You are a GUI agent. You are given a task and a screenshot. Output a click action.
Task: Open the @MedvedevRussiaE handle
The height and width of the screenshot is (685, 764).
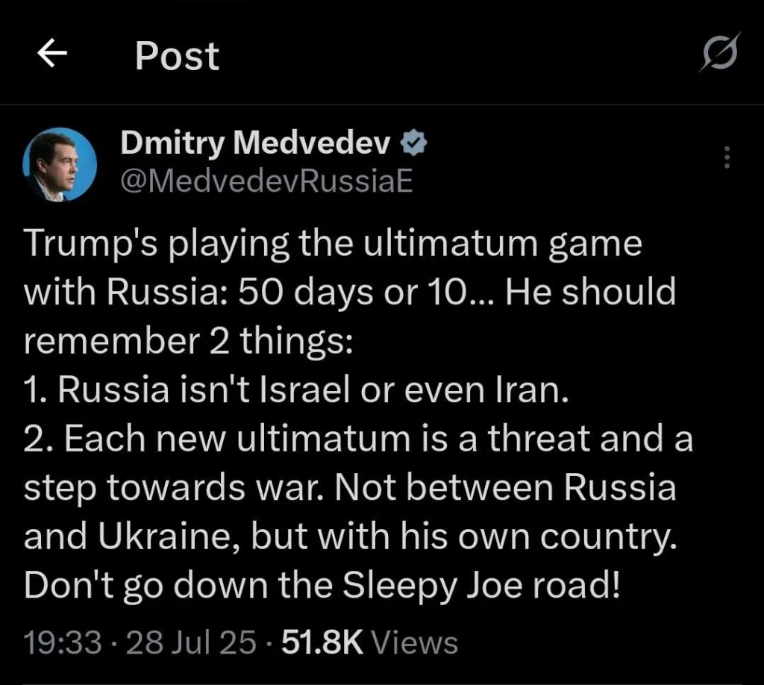pos(266,180)
